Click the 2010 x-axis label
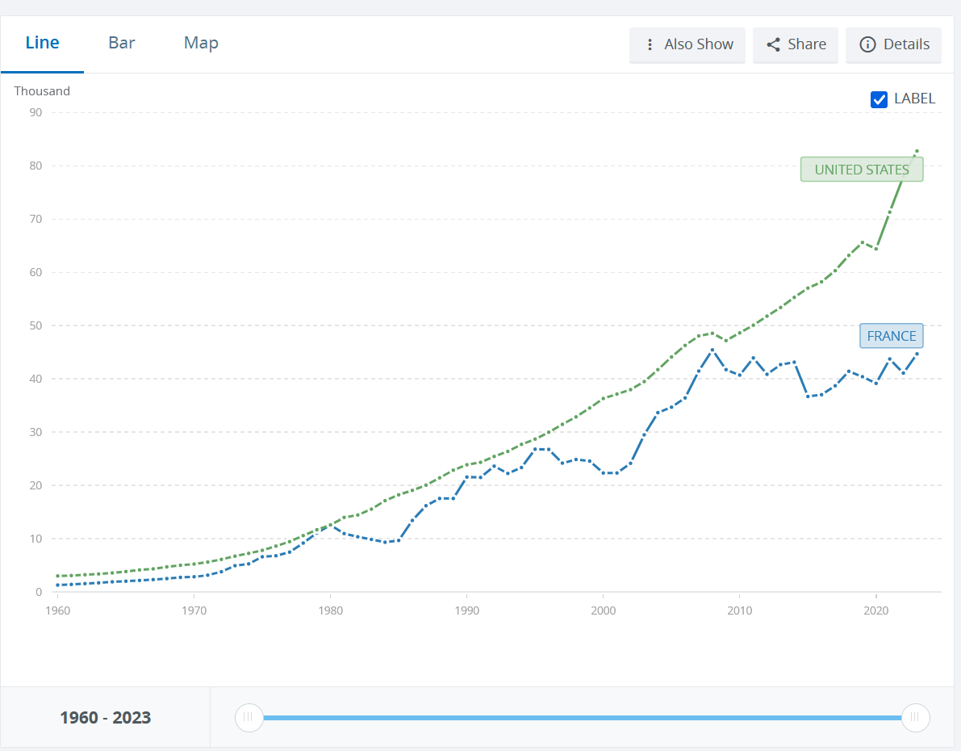 [x=740, y=610]
